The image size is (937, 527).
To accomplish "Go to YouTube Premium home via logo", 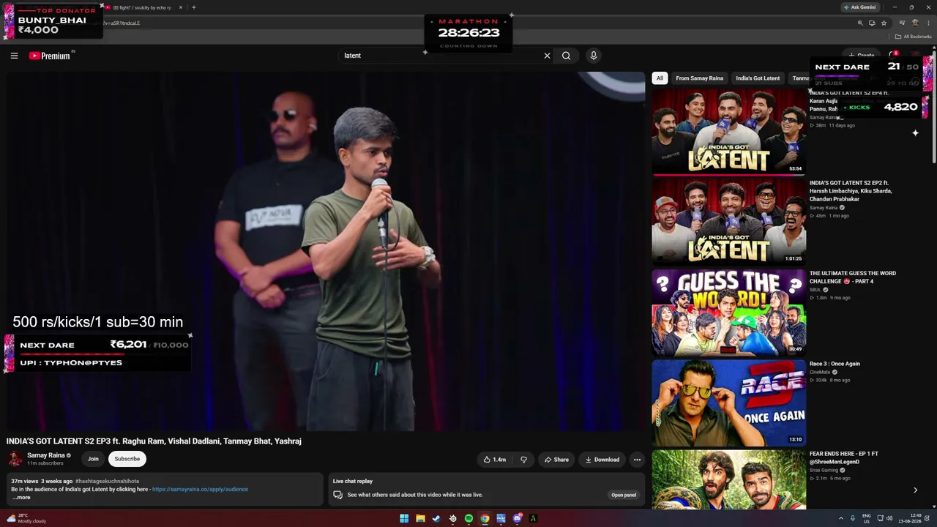I will [50, 56].
